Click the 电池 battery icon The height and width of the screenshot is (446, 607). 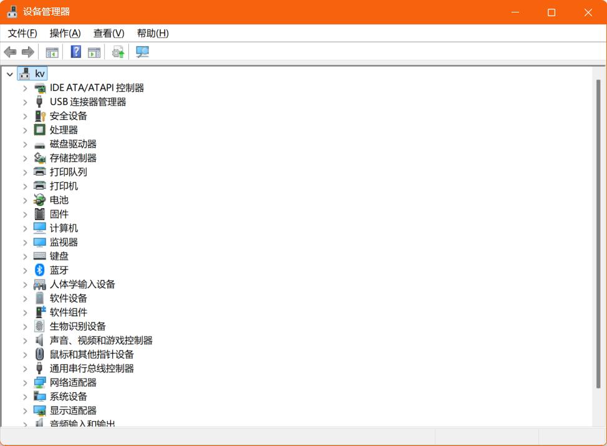click(x=39, y=200)
